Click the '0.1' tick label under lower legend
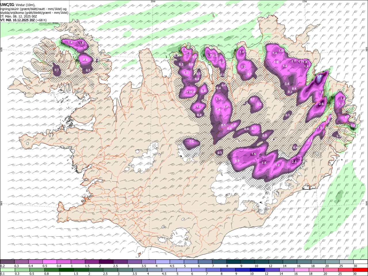Viewport: 368px width, 276px height. (x=2, y=274)
